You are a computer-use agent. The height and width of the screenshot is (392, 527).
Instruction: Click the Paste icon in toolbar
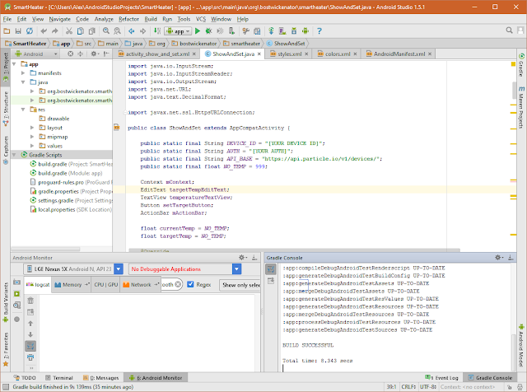pos(91,31)
